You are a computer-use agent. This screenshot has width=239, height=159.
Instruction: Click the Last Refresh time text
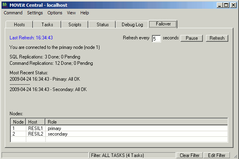[31, 38]
